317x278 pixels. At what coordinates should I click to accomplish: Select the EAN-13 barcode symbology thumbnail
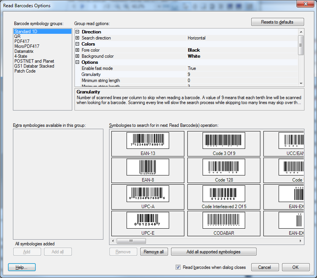pos(148,144)
